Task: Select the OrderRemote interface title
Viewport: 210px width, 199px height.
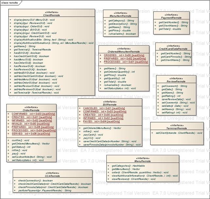Action: click(31, 109)
